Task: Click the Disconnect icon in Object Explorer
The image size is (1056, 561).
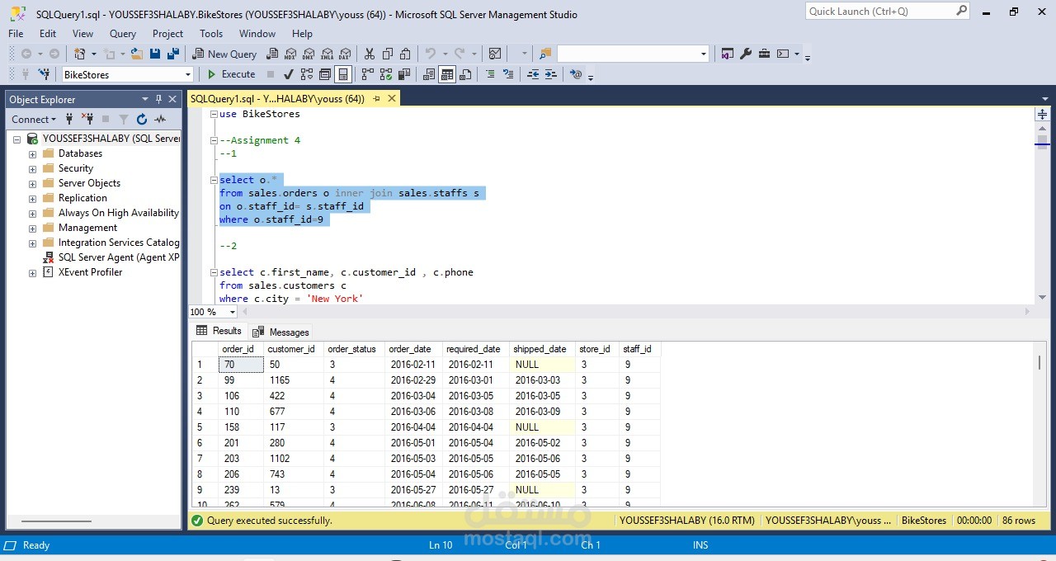Action: coord(87,120)
